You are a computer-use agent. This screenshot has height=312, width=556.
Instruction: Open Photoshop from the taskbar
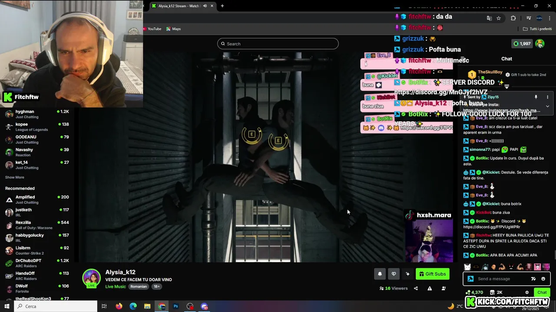176,306
